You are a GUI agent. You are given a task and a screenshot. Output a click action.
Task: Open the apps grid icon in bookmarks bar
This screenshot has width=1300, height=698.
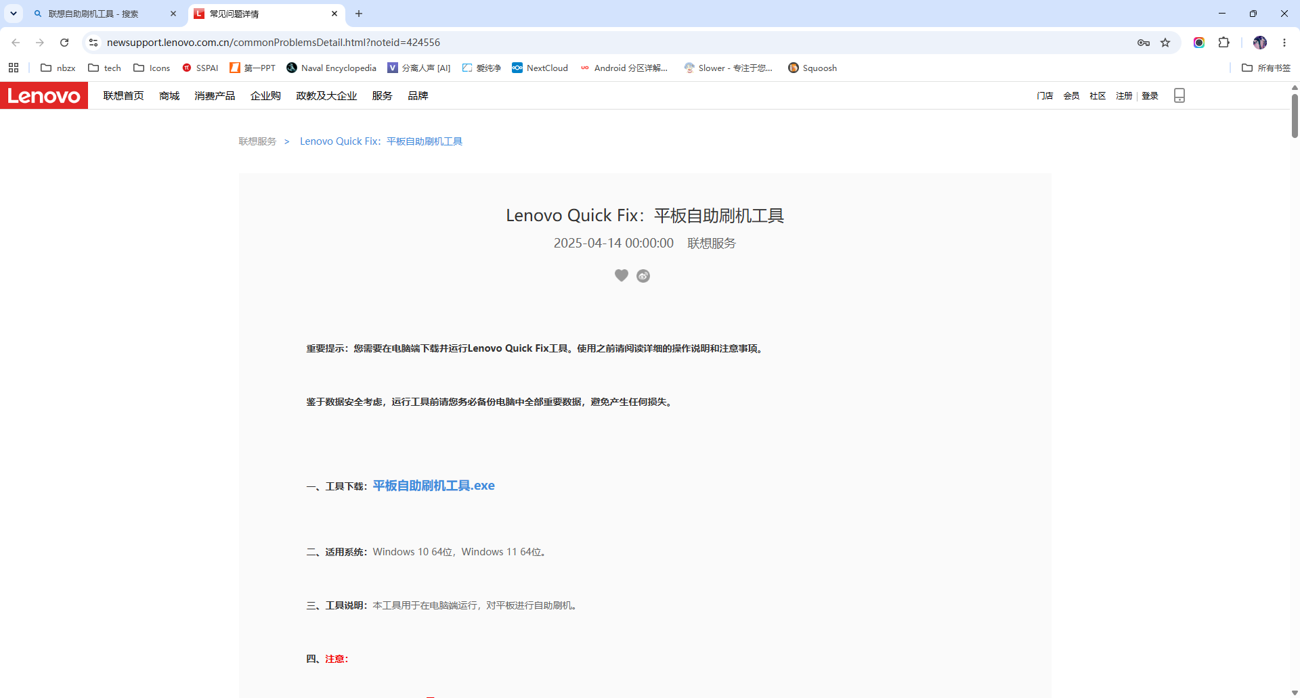pyautogui.click(x=14, y=68)
